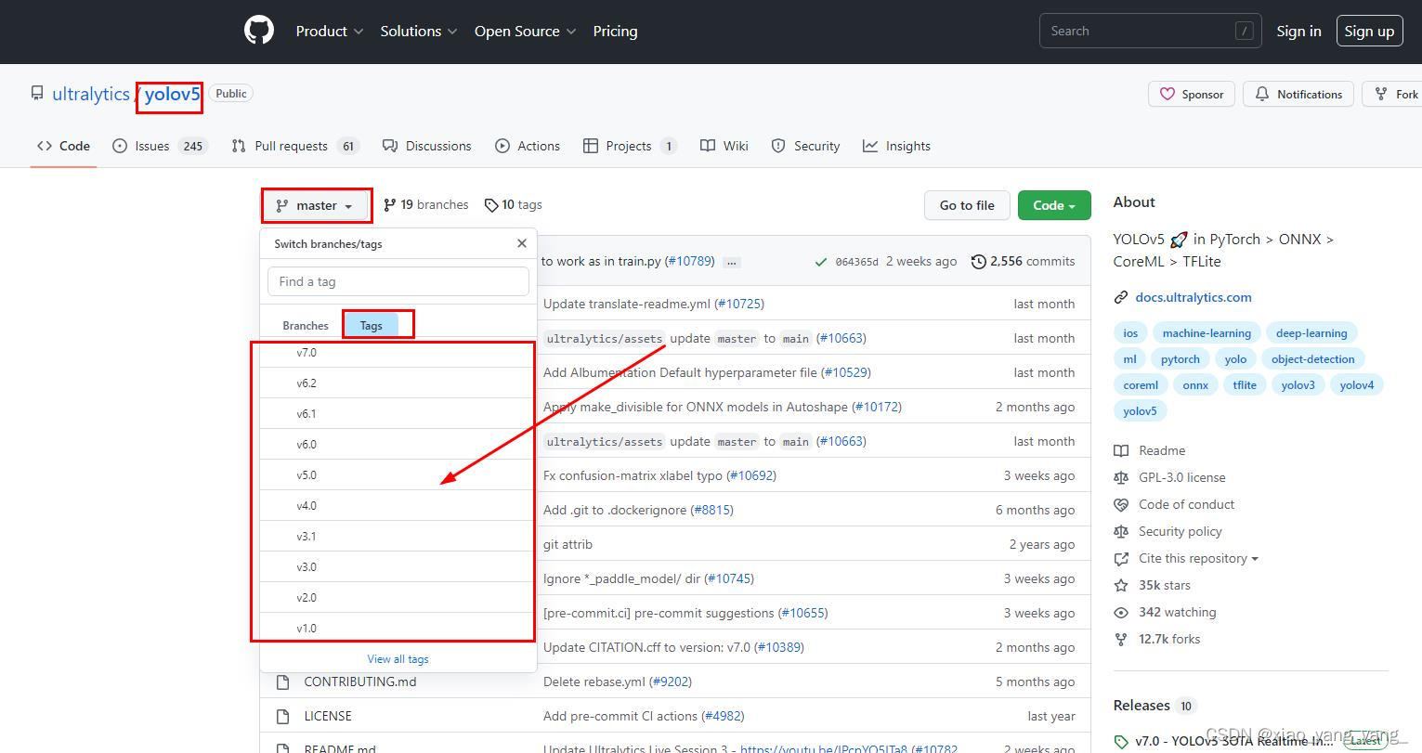Screen dimensions: 1422x753
Task: Click the Sign in link
Action: point(1298,31)
